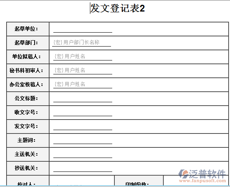Click the title 发文登记表2
Screen dimensions: 230x187
tap(117, 8)
